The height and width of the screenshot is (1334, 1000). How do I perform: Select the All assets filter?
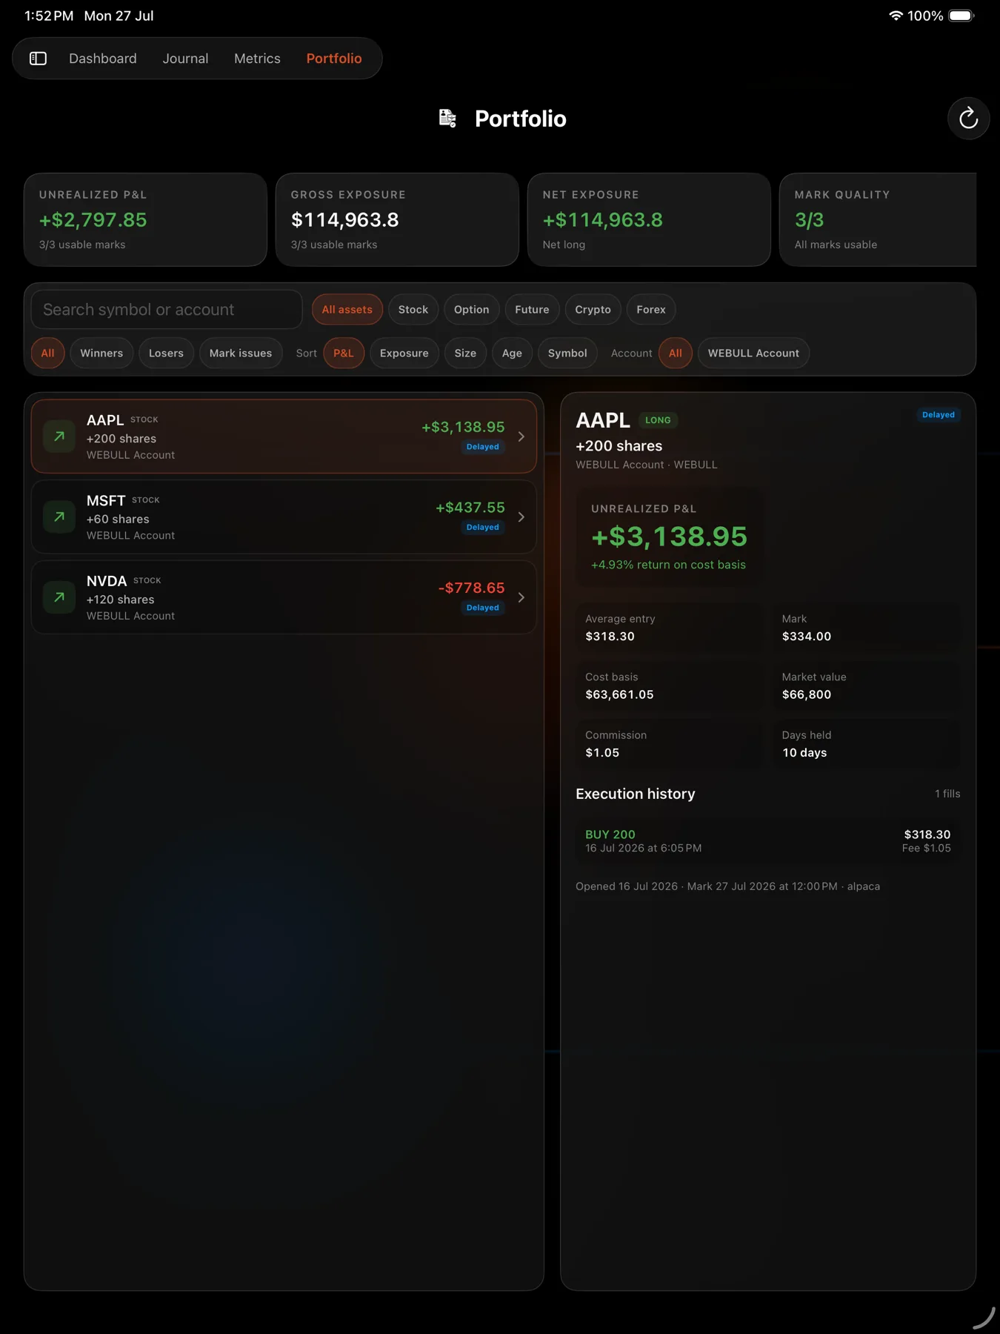(347, 309)
